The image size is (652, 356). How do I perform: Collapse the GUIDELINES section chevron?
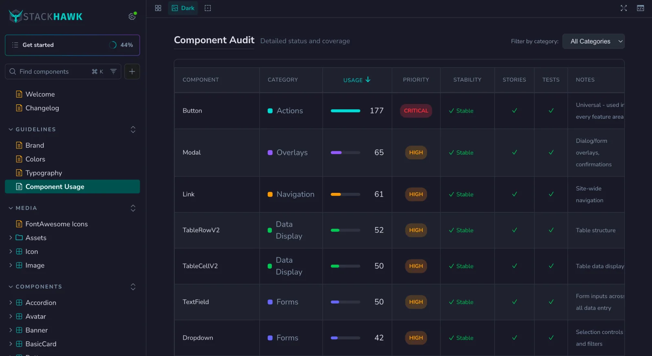tap(11, 129)
